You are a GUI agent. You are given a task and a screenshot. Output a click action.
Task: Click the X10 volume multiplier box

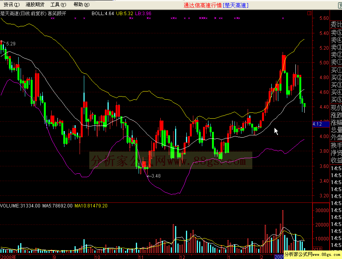318,249
